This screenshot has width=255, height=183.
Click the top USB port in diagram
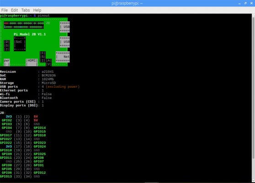pos(65,27)
